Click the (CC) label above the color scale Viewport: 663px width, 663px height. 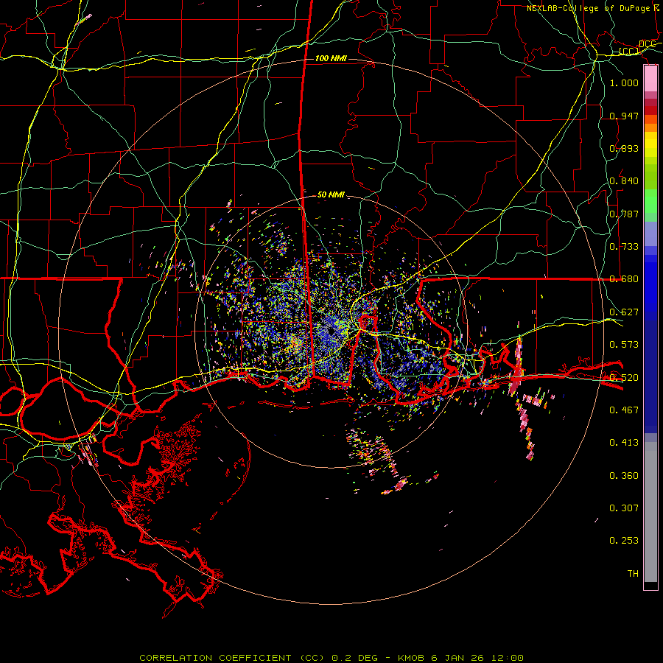coord(629,52)
